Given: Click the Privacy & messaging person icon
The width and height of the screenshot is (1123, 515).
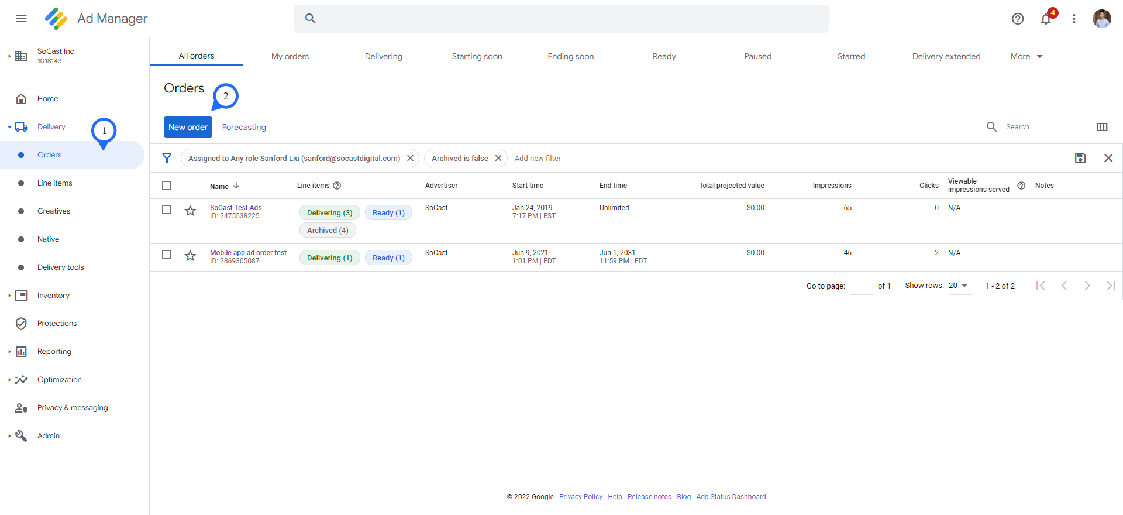Looking at the screenshot, I should [x=21, y=408].
